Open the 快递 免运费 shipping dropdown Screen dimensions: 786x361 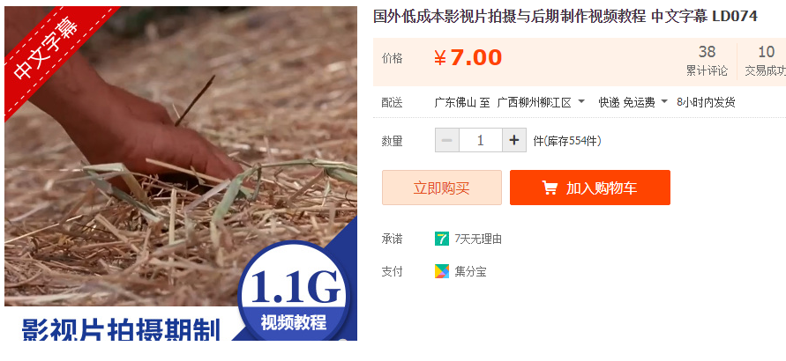633,102
